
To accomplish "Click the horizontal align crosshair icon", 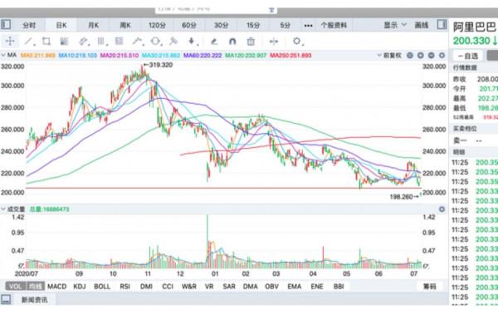I will 273,42.
